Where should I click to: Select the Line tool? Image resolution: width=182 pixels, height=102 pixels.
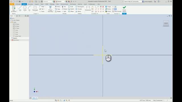click(x=20, y=8)
